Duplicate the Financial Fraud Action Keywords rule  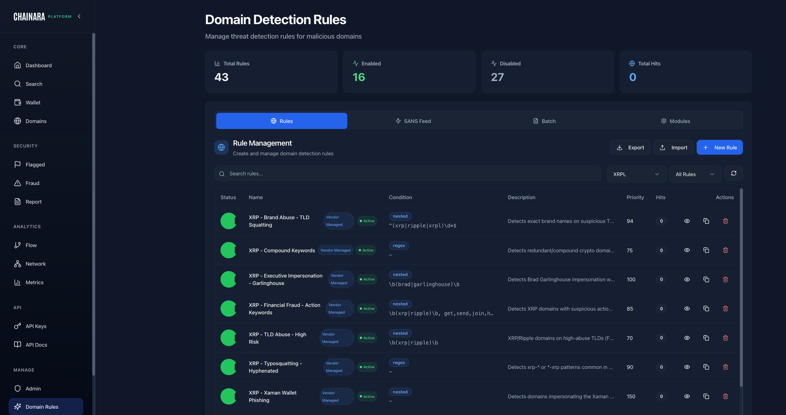pyautogui.click(x=706, y=309)
